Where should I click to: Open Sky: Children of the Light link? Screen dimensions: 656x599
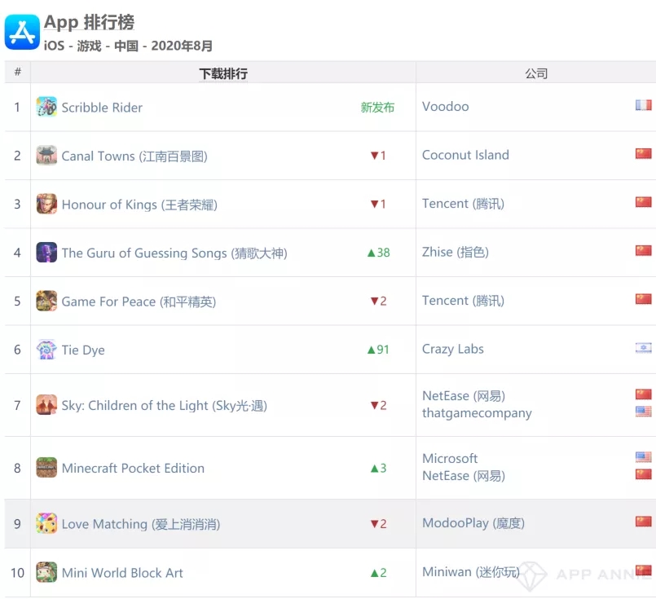point(165,405)
